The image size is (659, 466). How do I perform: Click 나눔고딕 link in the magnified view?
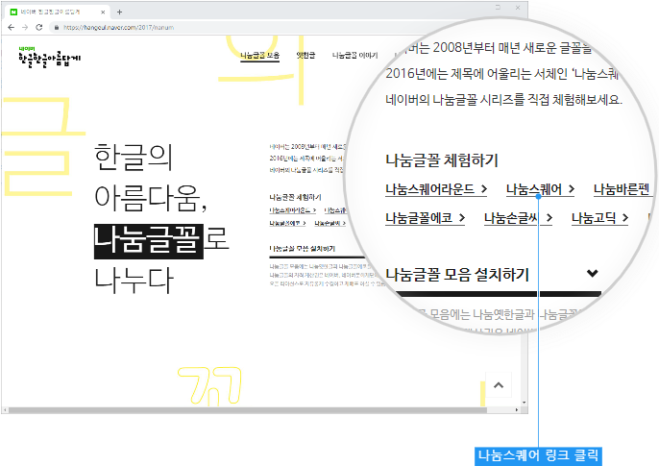tap(599, 218)
